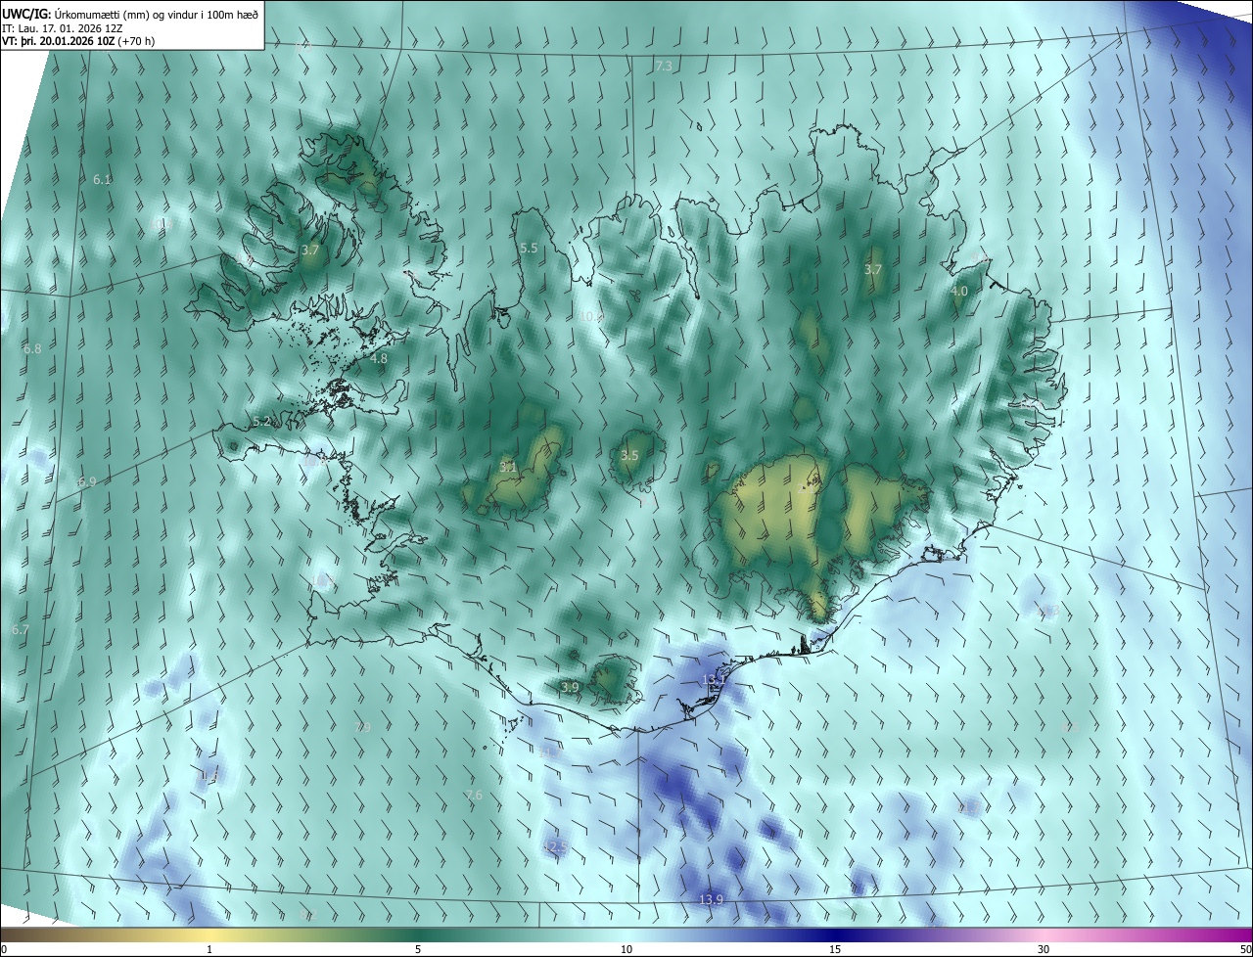Click the color scale label '5'
This screenshot has height=957, width=1253.
(418, 950)
